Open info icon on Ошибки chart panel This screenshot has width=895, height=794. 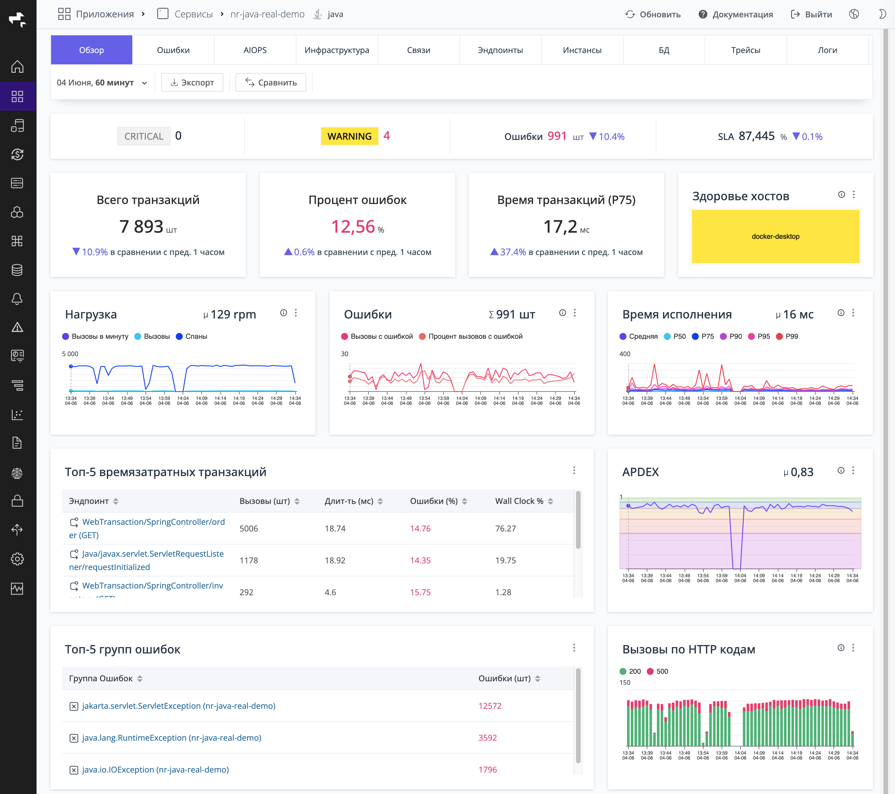563,313
